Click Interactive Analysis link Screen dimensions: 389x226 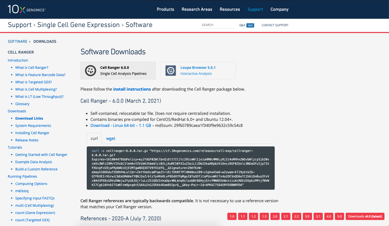click(x=196, y=74)
